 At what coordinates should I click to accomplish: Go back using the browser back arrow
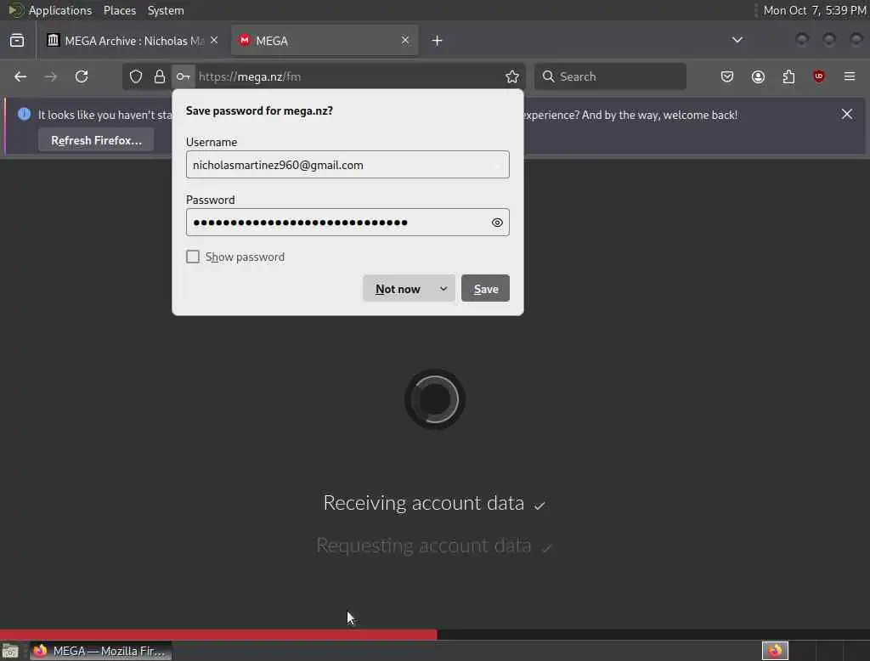coord(20,76)
